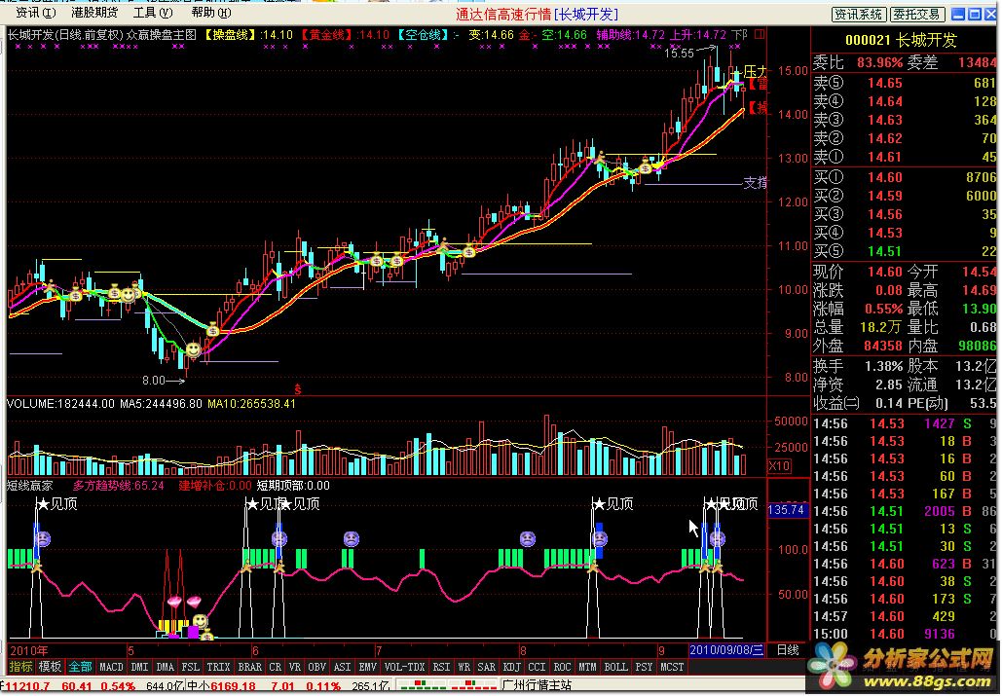This screenshot has width=1002, height=696.
Task: Click yellow smiley marker near 8.00 low
Action: [x=193, y=349]
